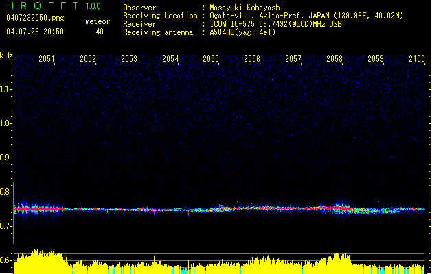Click the 2053 time marker

(x=129, y=59)
